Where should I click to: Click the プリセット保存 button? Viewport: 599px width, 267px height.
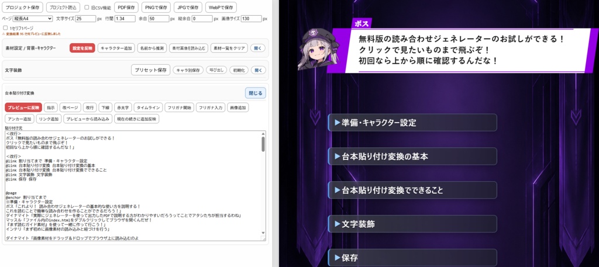150,70
